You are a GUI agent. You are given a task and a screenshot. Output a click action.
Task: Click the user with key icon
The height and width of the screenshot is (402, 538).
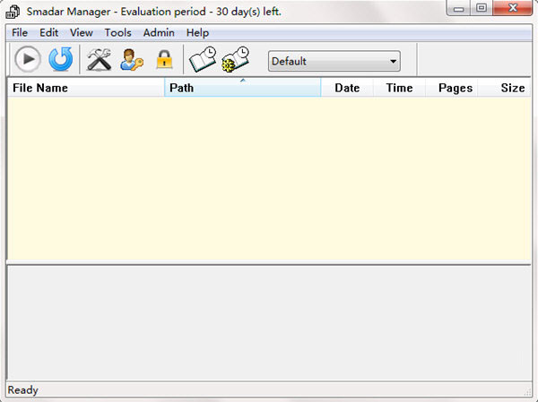click(132, 60)
